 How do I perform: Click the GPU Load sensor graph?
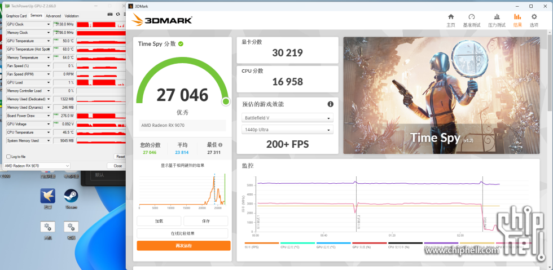101,82
